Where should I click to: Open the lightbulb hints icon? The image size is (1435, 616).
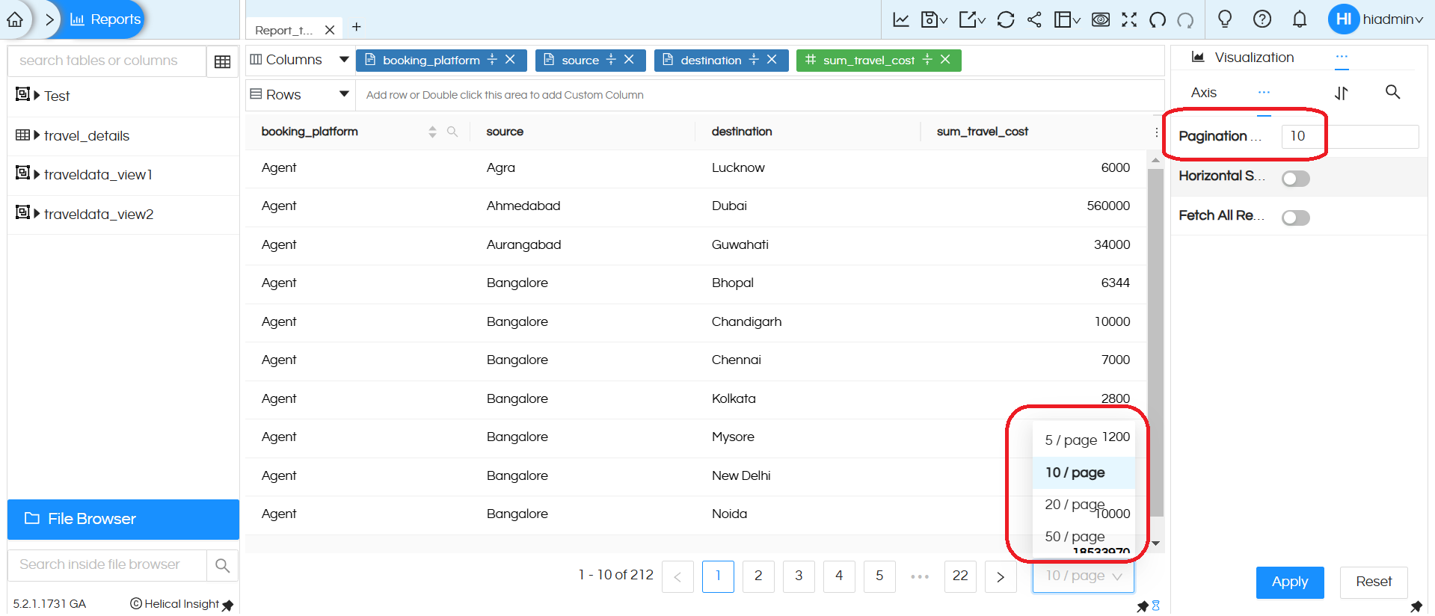coord(1225,19)
